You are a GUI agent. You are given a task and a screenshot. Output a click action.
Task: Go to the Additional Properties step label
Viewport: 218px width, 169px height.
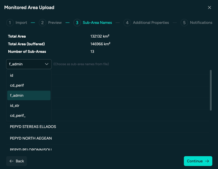click(151, 23)
